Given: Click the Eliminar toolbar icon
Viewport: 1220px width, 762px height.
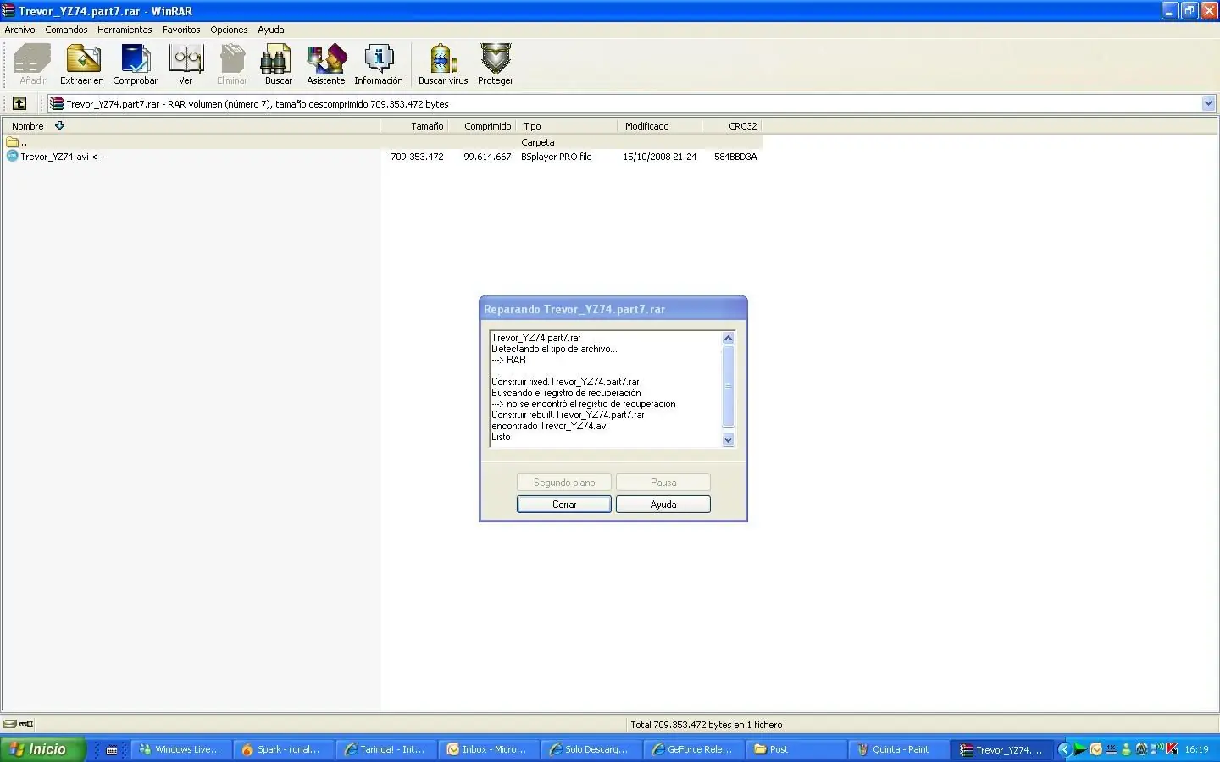Looking at the screenshot, I should coord(232,65).
